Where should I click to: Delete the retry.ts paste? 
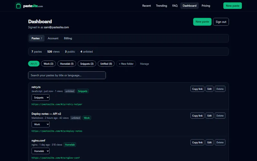pos(220,89)
